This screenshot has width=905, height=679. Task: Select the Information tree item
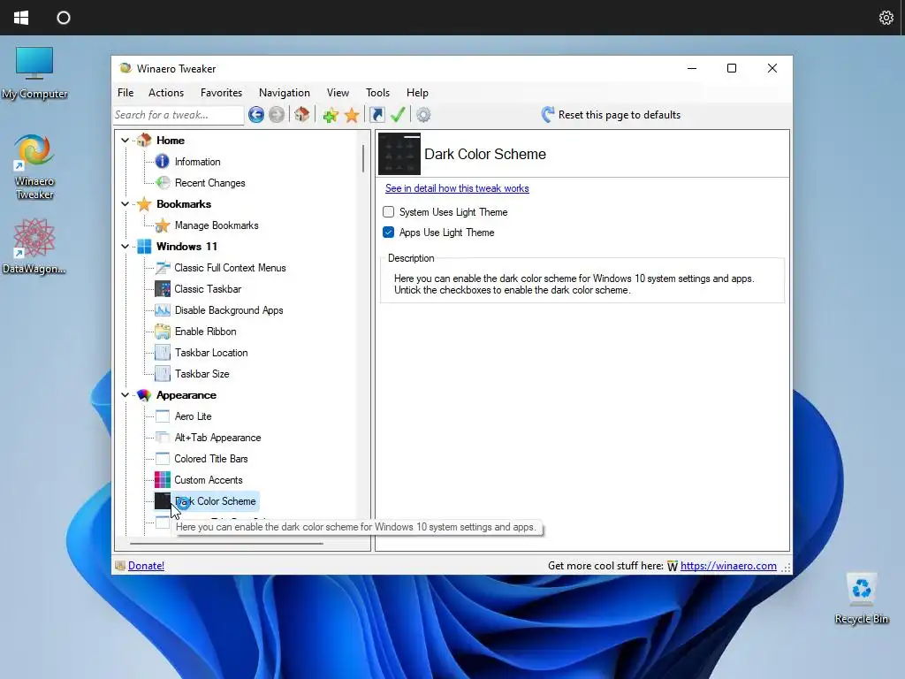pos(197,162)
